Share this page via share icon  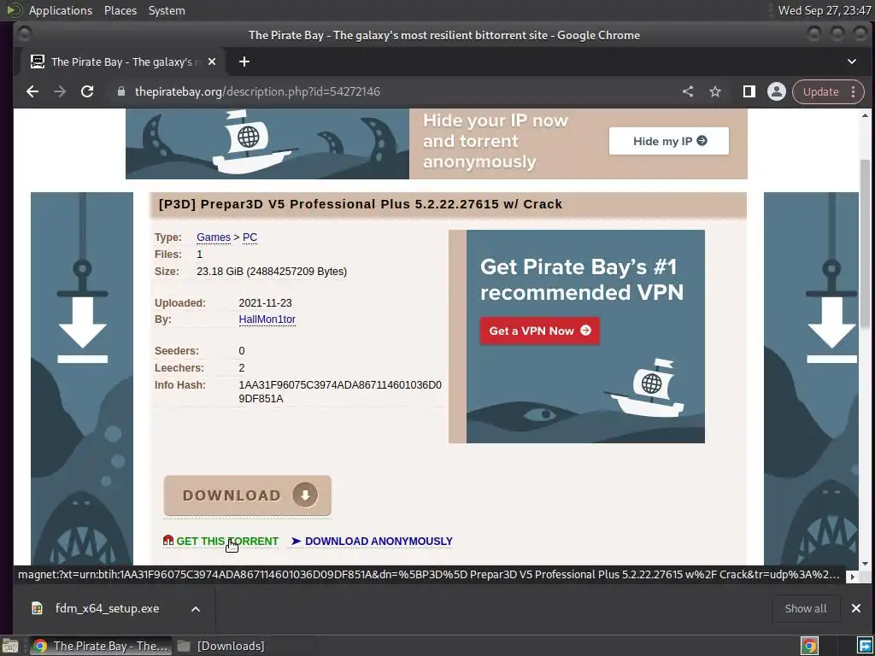(x=688, y=91)
